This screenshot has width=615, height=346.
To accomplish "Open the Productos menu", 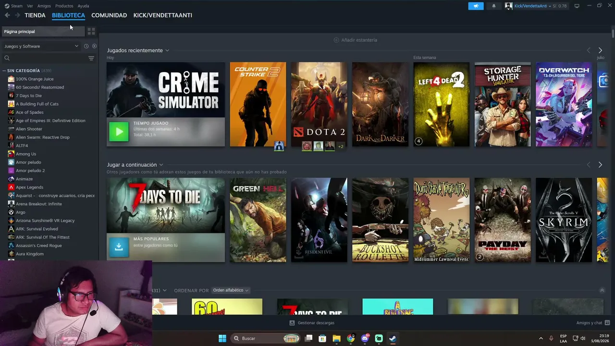I will tap(64, 6).
